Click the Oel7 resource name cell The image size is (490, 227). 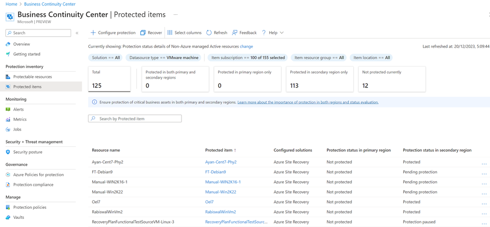coord(96,202)
